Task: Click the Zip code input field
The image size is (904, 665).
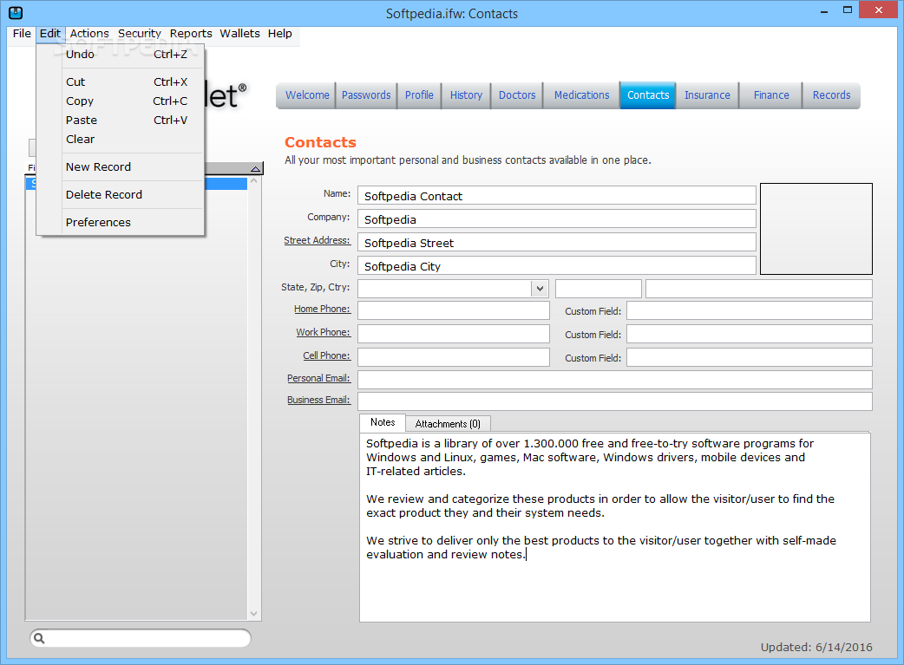Action: click(599, 289)
